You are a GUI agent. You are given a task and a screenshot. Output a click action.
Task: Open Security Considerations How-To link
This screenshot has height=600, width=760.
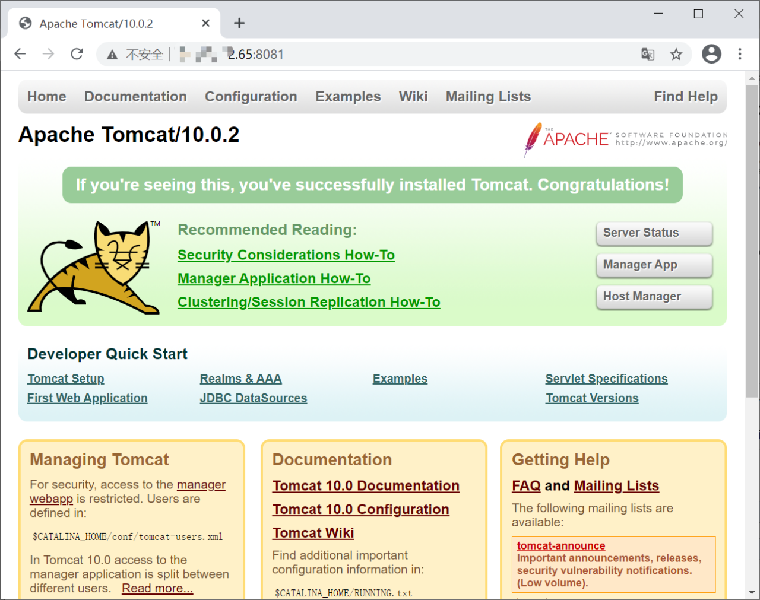tap(286, 255)
